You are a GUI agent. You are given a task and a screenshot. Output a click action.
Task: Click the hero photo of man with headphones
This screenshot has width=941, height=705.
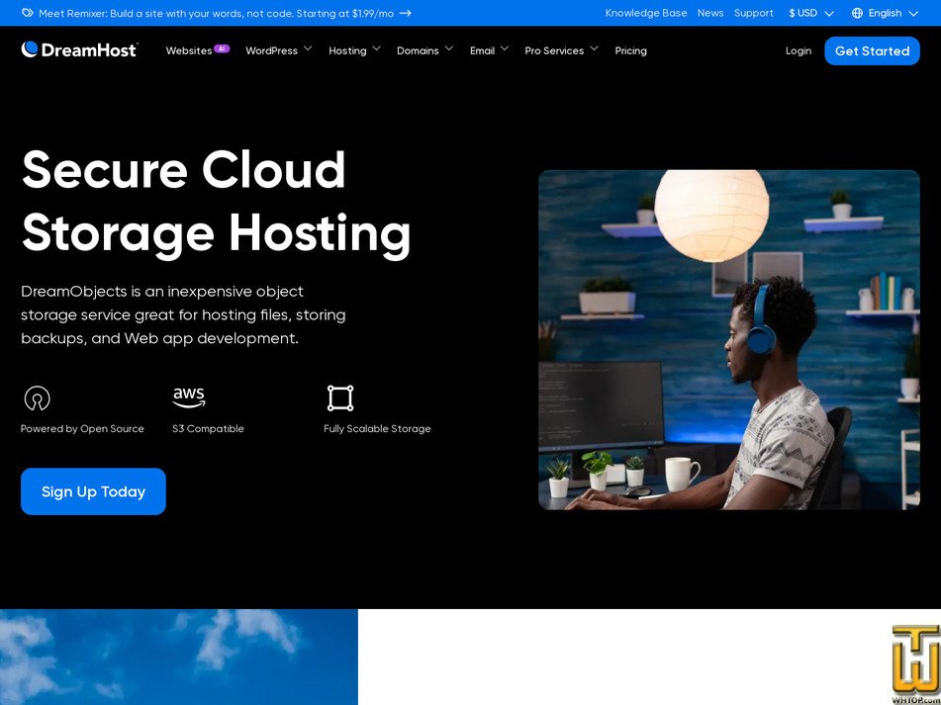[x=728, y=340]
